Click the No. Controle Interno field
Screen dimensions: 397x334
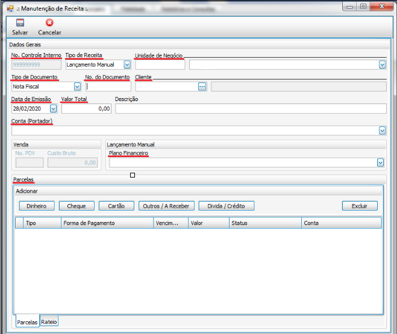pos(36,65)
